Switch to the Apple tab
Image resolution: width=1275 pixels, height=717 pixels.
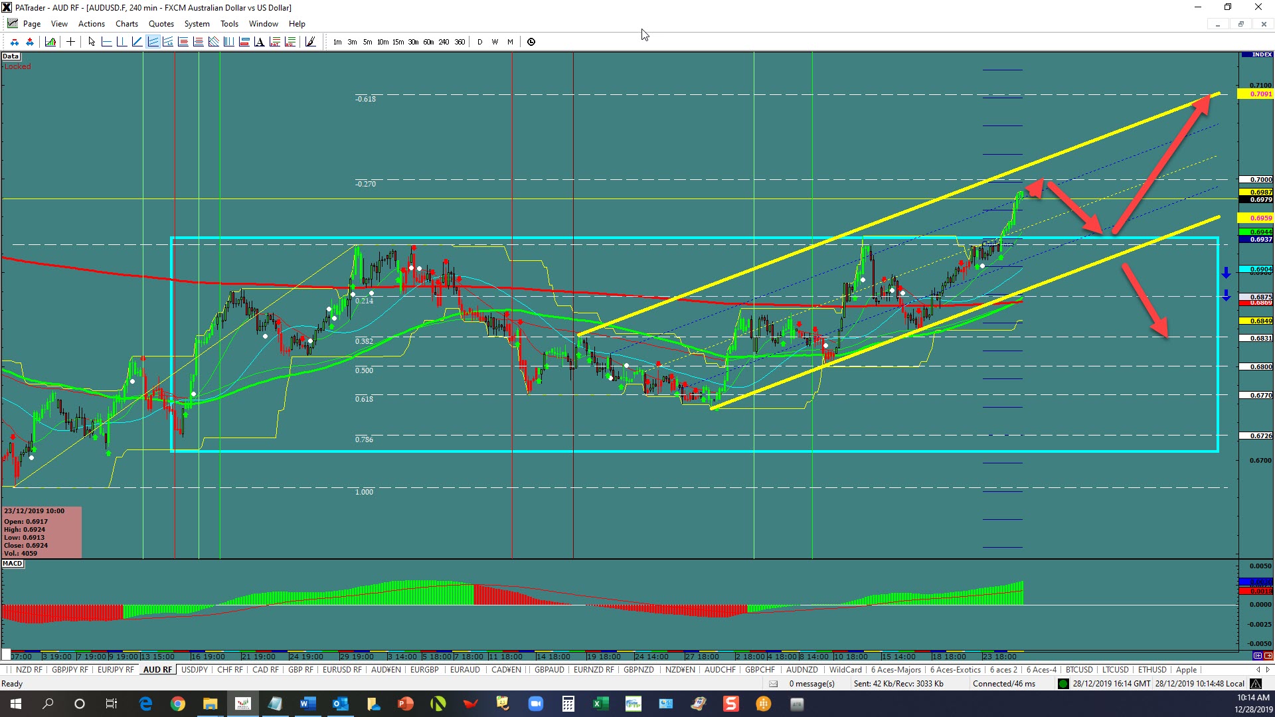1186,670
